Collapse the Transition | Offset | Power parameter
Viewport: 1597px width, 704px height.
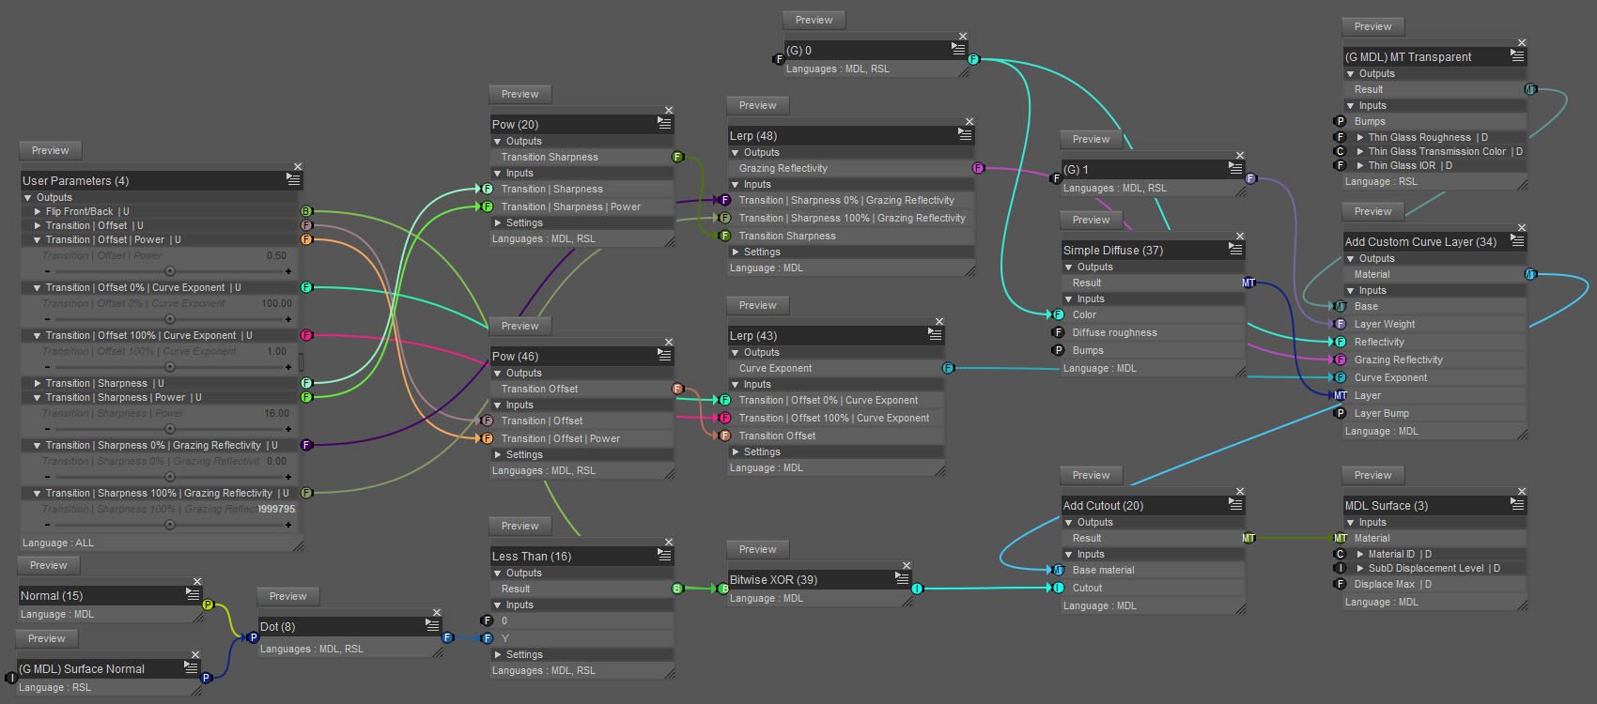[x=38, y=240]
